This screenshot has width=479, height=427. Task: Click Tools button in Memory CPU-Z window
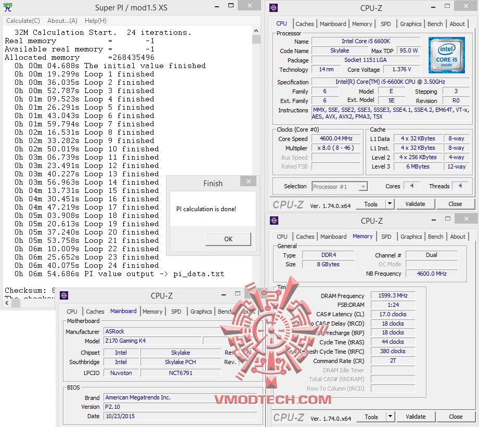(371, 417)
